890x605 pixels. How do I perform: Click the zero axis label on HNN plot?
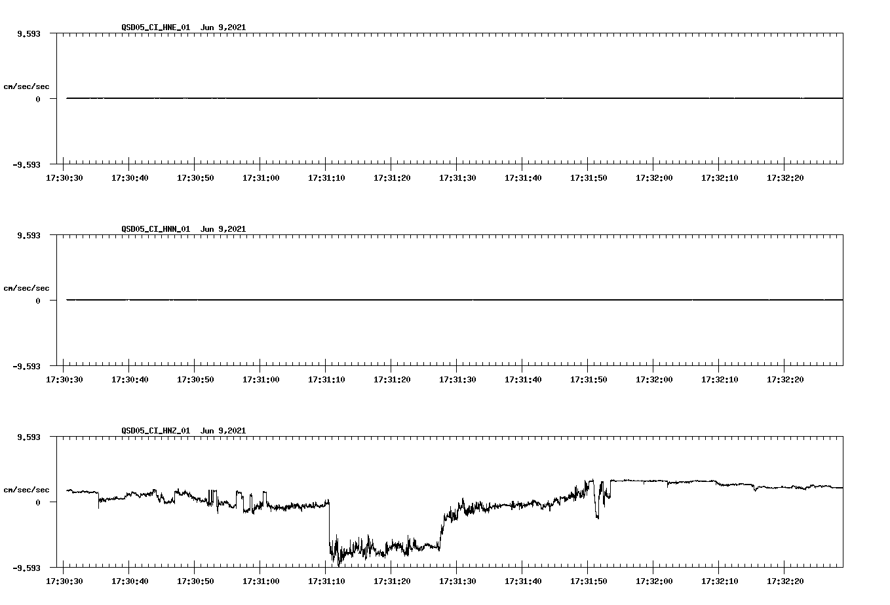point(38,301)
